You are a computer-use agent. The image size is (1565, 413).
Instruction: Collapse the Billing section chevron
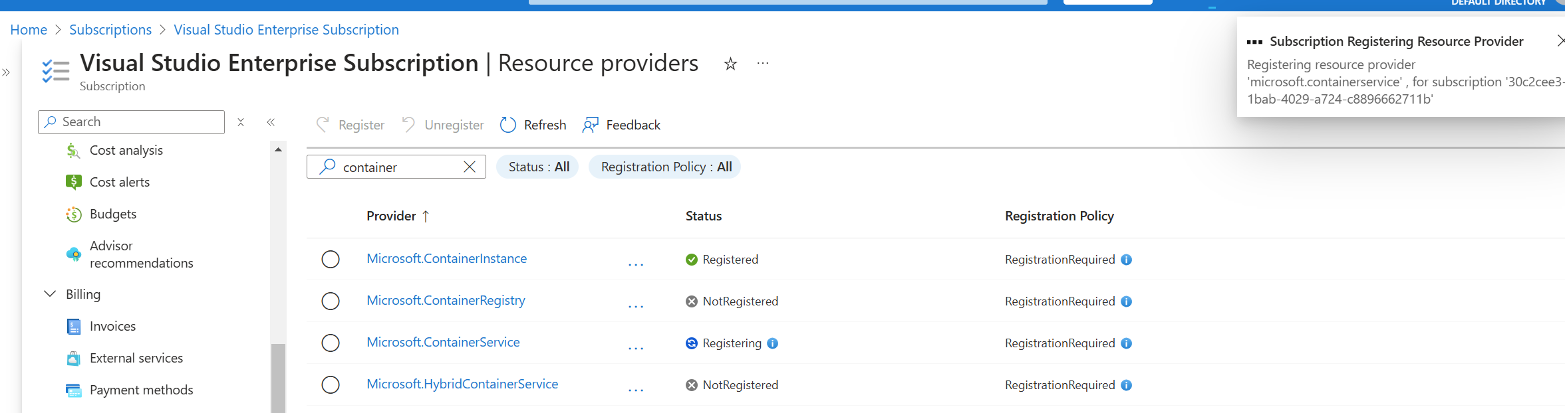pos(50,293)
